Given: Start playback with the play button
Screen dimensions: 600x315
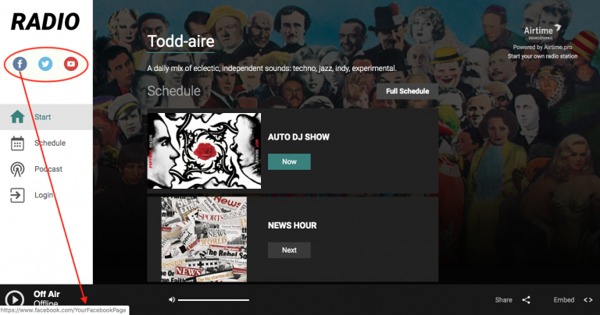Looking at the screenshot, I should 15,299.
